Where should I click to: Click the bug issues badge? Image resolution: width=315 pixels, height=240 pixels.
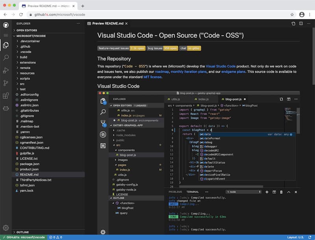coord(162,48)
